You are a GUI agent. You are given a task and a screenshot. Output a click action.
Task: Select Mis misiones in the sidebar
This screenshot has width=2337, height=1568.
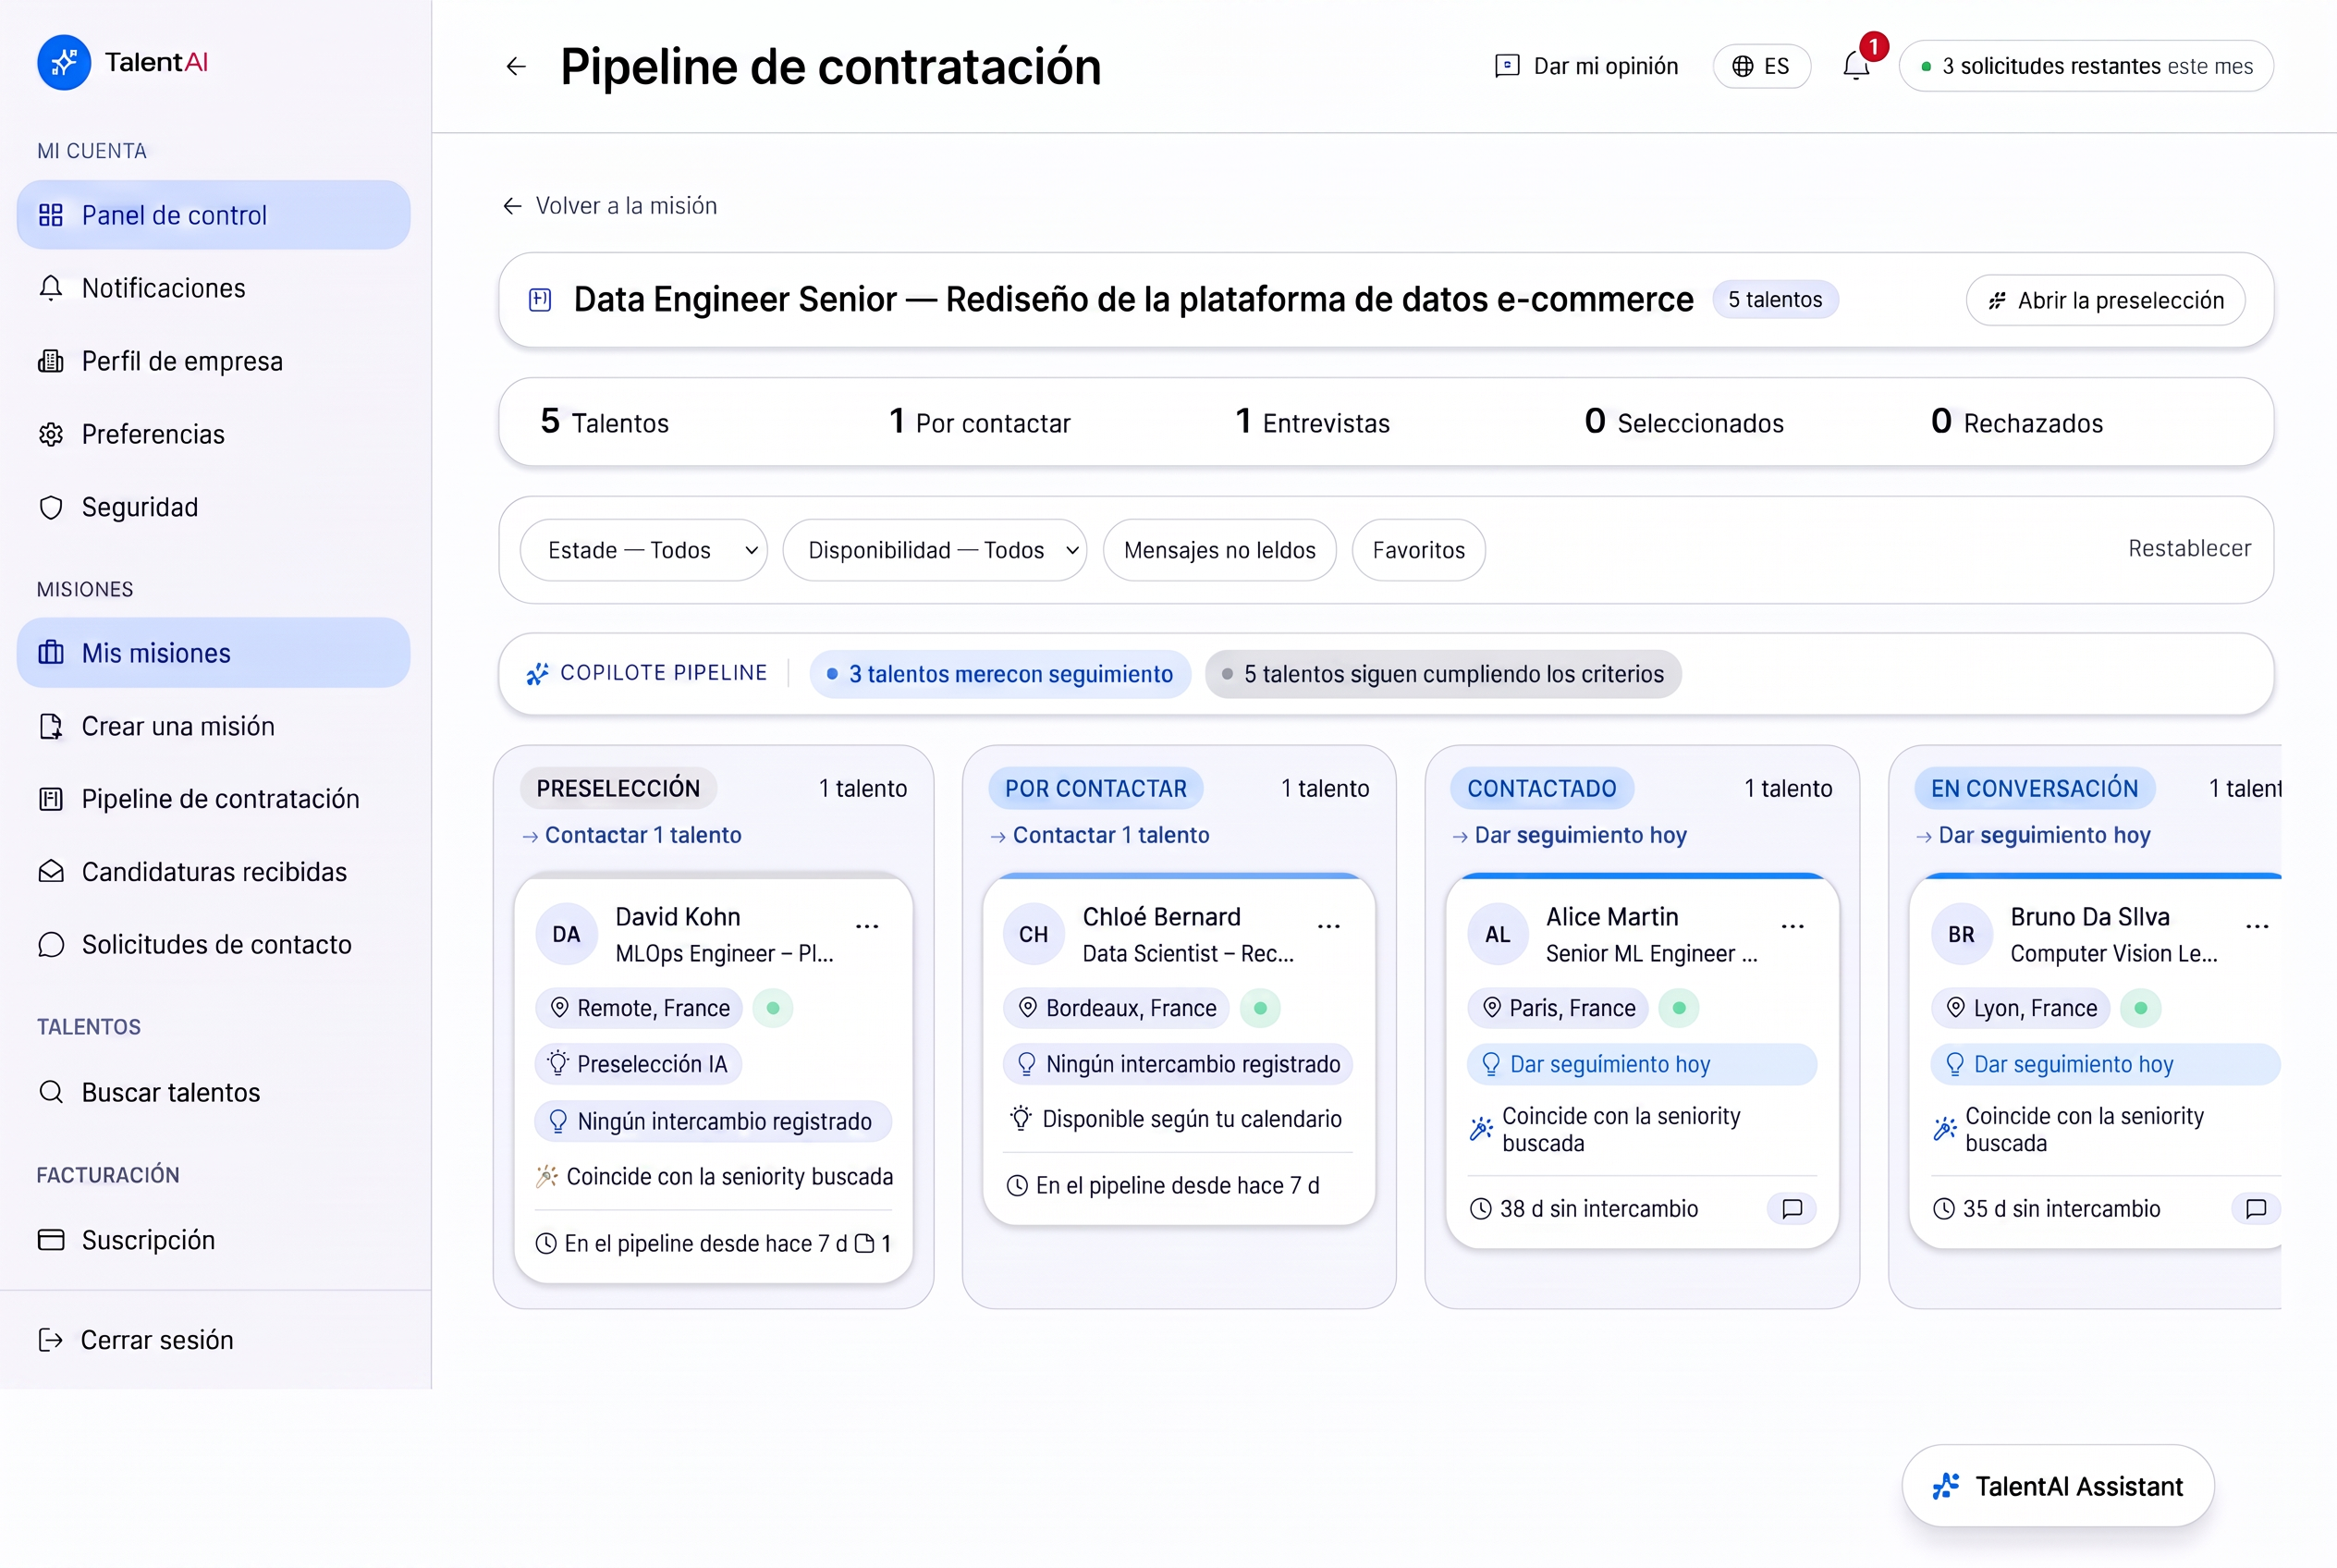(213, 653)
